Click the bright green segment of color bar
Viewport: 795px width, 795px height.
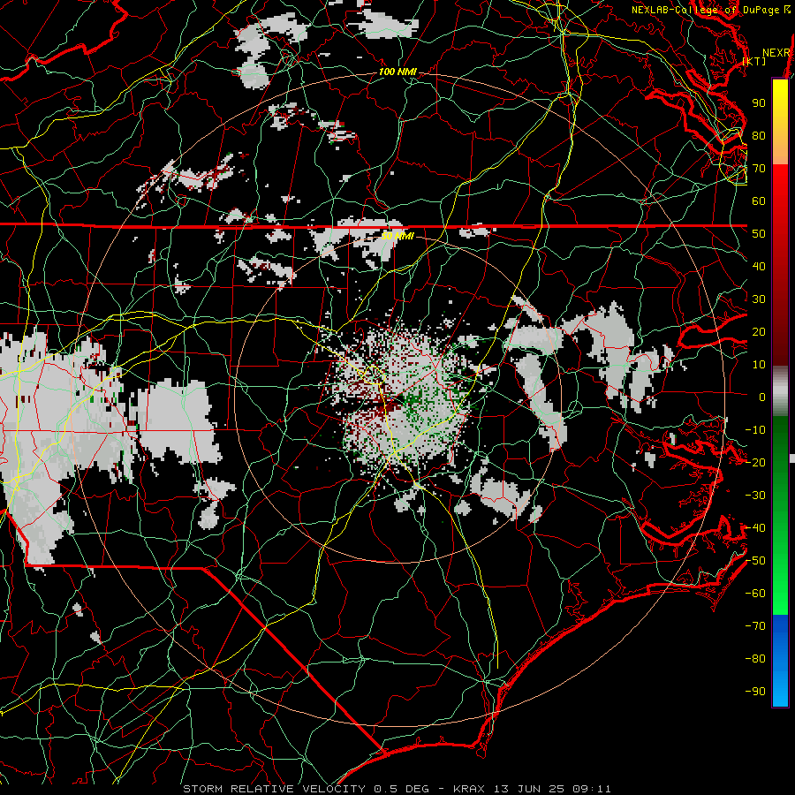pos(780,573)
